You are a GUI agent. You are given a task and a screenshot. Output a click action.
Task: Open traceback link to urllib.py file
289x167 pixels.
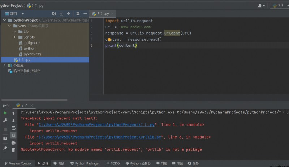(x=100, y=137)
